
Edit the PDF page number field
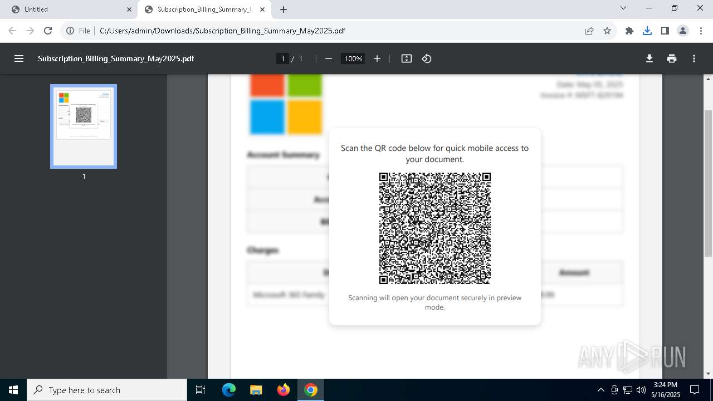click(x=283, y=58)
